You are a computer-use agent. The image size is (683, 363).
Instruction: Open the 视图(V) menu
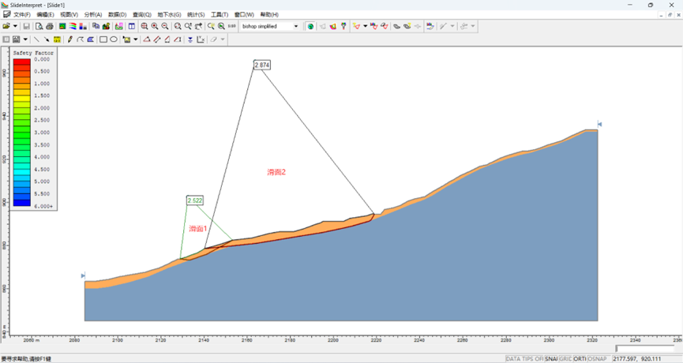point(69,15)
